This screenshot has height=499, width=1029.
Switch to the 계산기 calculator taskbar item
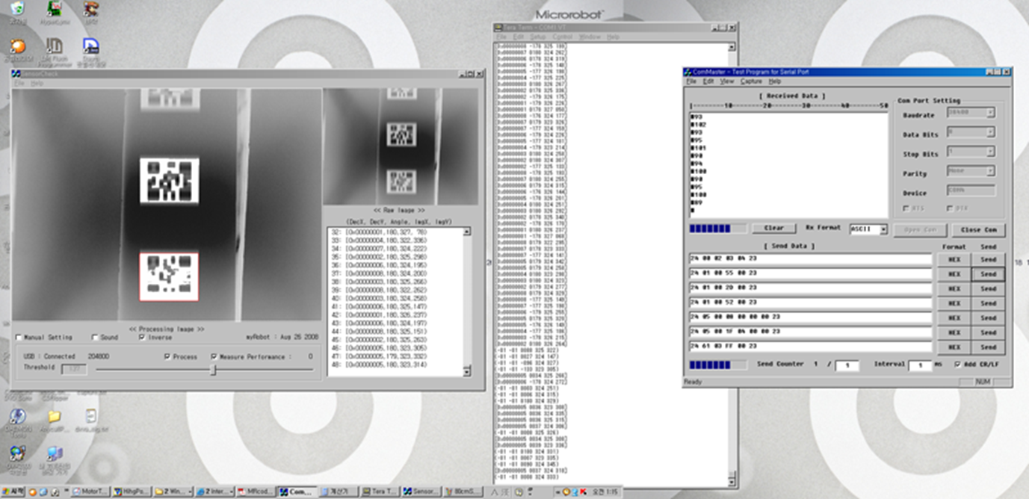coord(338,492)
